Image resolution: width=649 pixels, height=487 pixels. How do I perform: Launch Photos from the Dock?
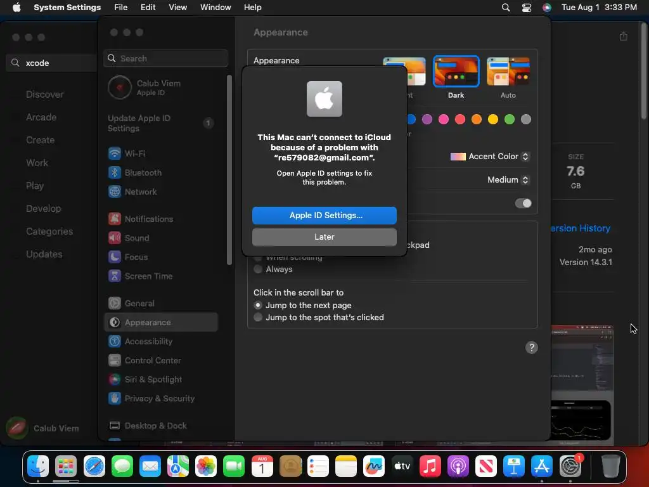tap(206, 467)
